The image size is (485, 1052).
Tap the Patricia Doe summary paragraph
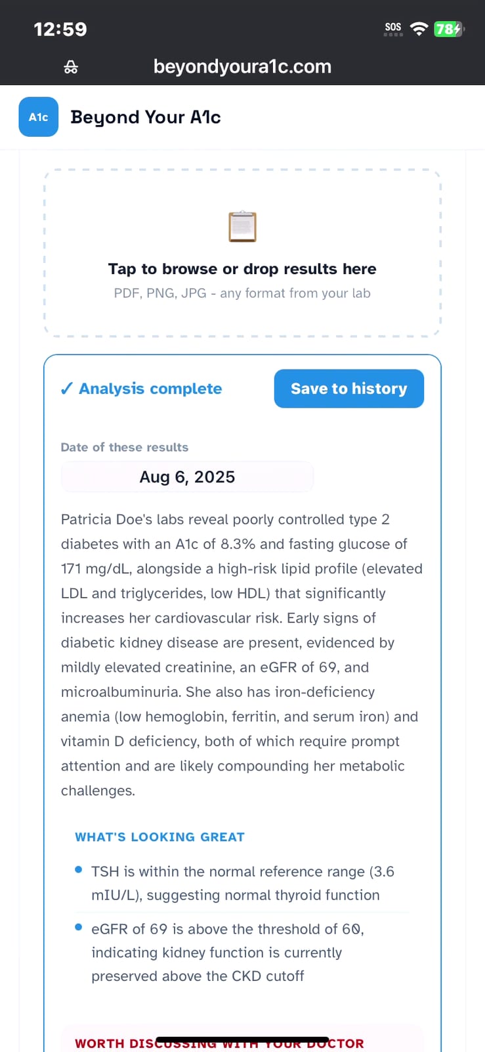[242, 655]
